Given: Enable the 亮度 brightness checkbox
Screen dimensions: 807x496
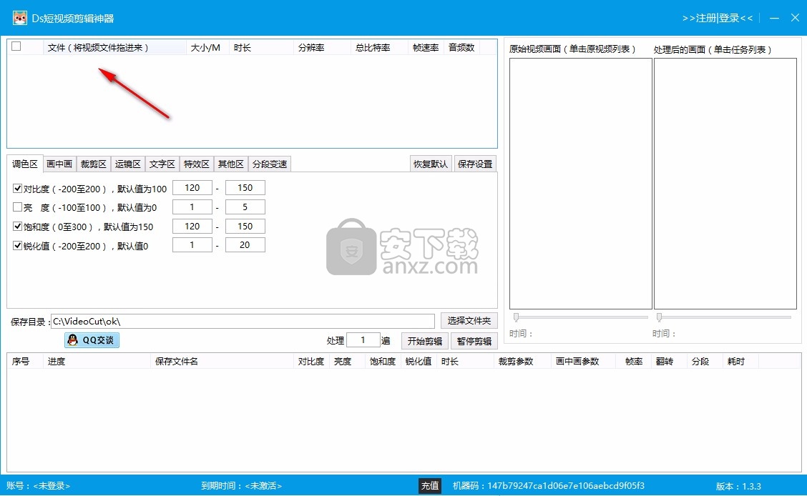Looking at the screenshot, I should click(x=17, y=207).
